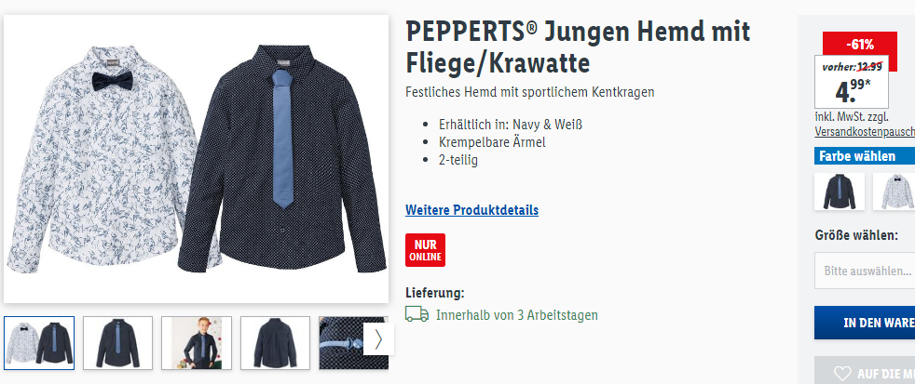
Task: Select the navy shirt back view thumbnail
Action: pos(276,343)
